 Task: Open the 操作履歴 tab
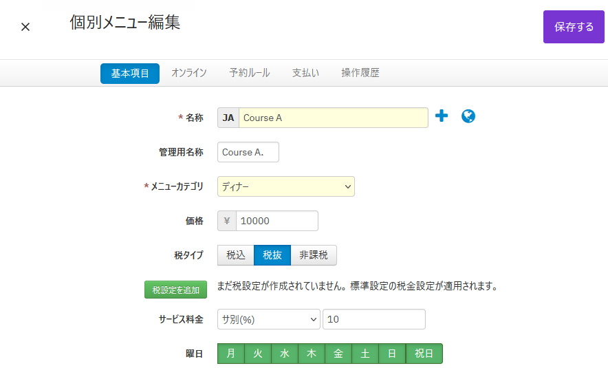pos(360,73)
